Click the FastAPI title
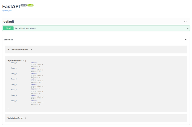Image resolution: width=192 pixels, height=127 pixels. [x=11, y=7]
